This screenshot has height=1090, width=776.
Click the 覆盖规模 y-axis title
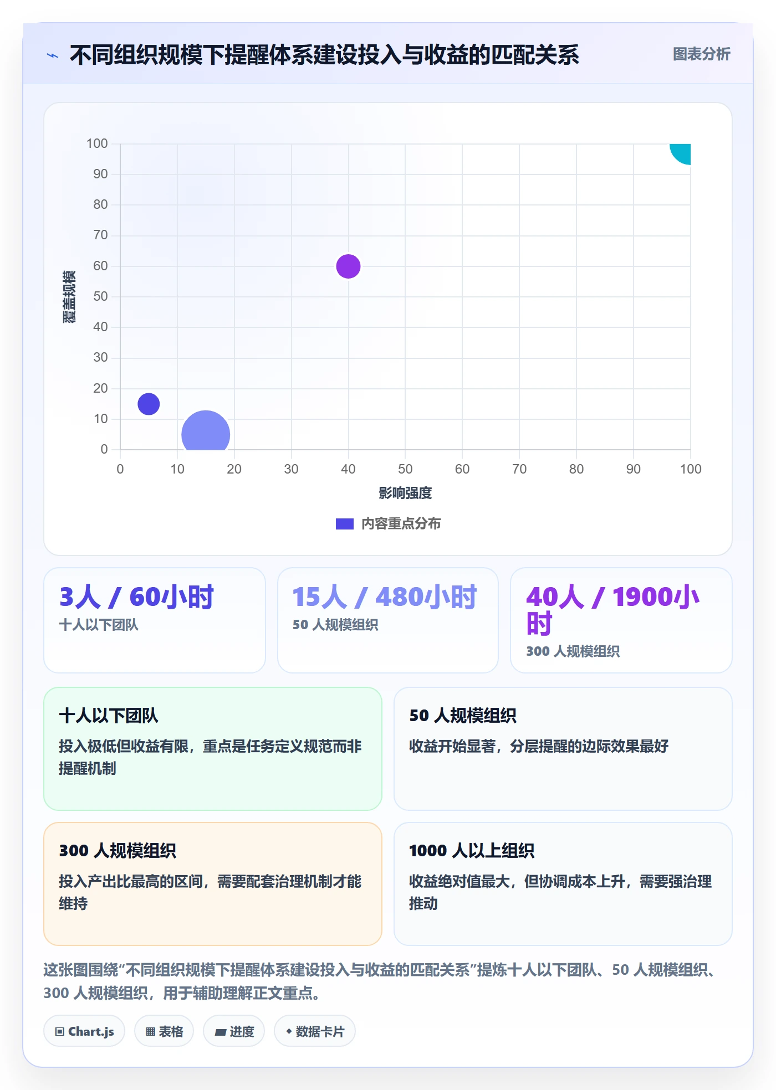pos(69,296)
